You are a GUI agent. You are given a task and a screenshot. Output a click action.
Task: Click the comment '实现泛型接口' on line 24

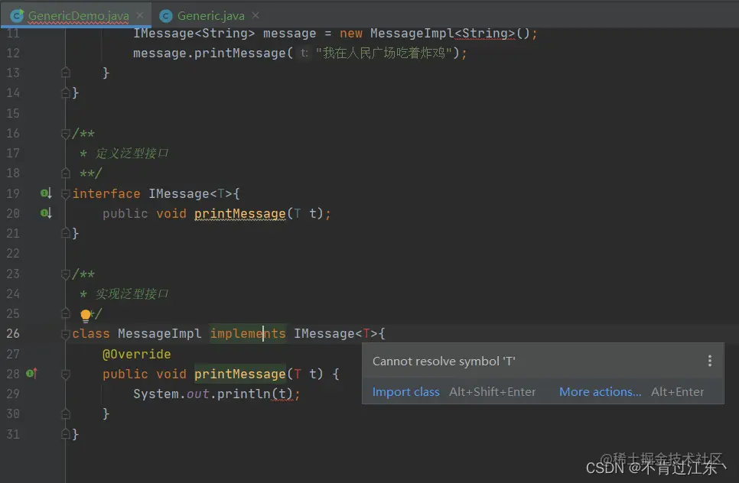[x=132, y=293]
